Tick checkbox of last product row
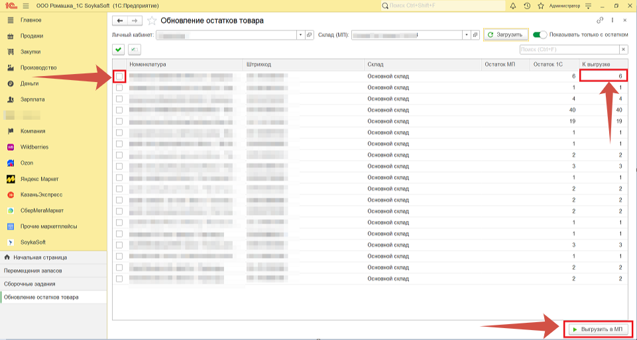The image size is (637, 340). click(x=119, y=278)
